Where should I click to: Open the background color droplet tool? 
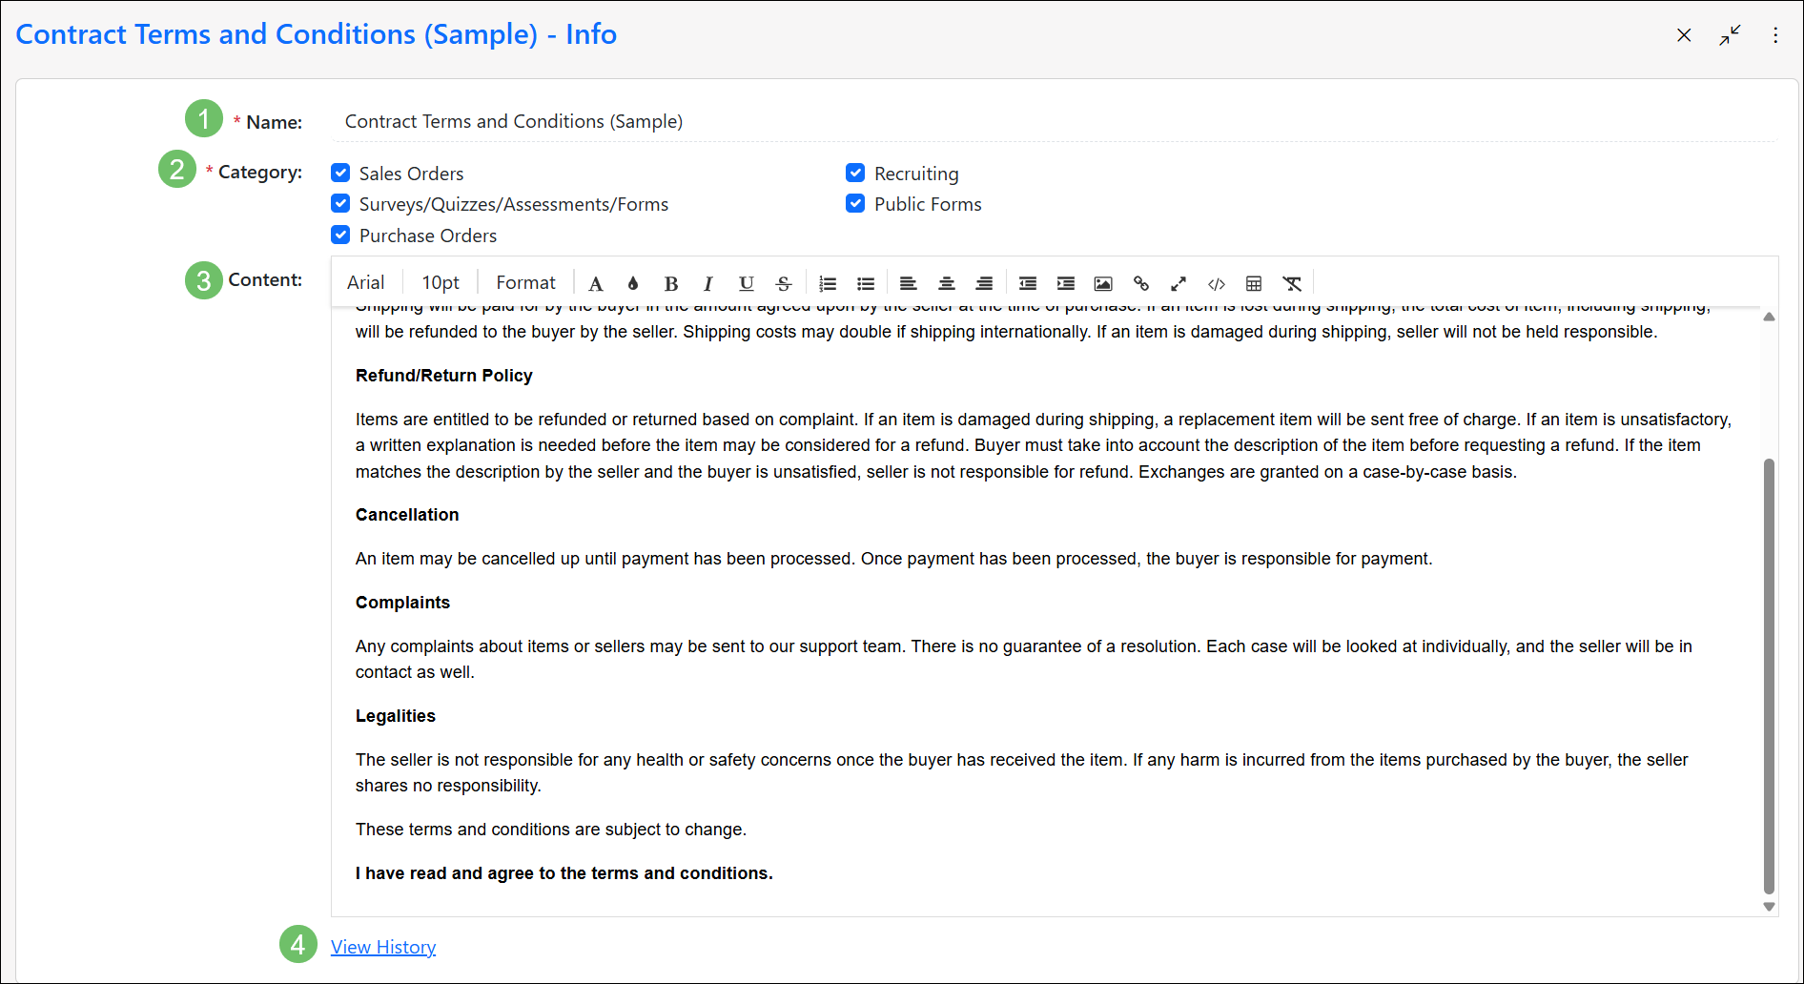pyautogui.click(x=633, y=283)
